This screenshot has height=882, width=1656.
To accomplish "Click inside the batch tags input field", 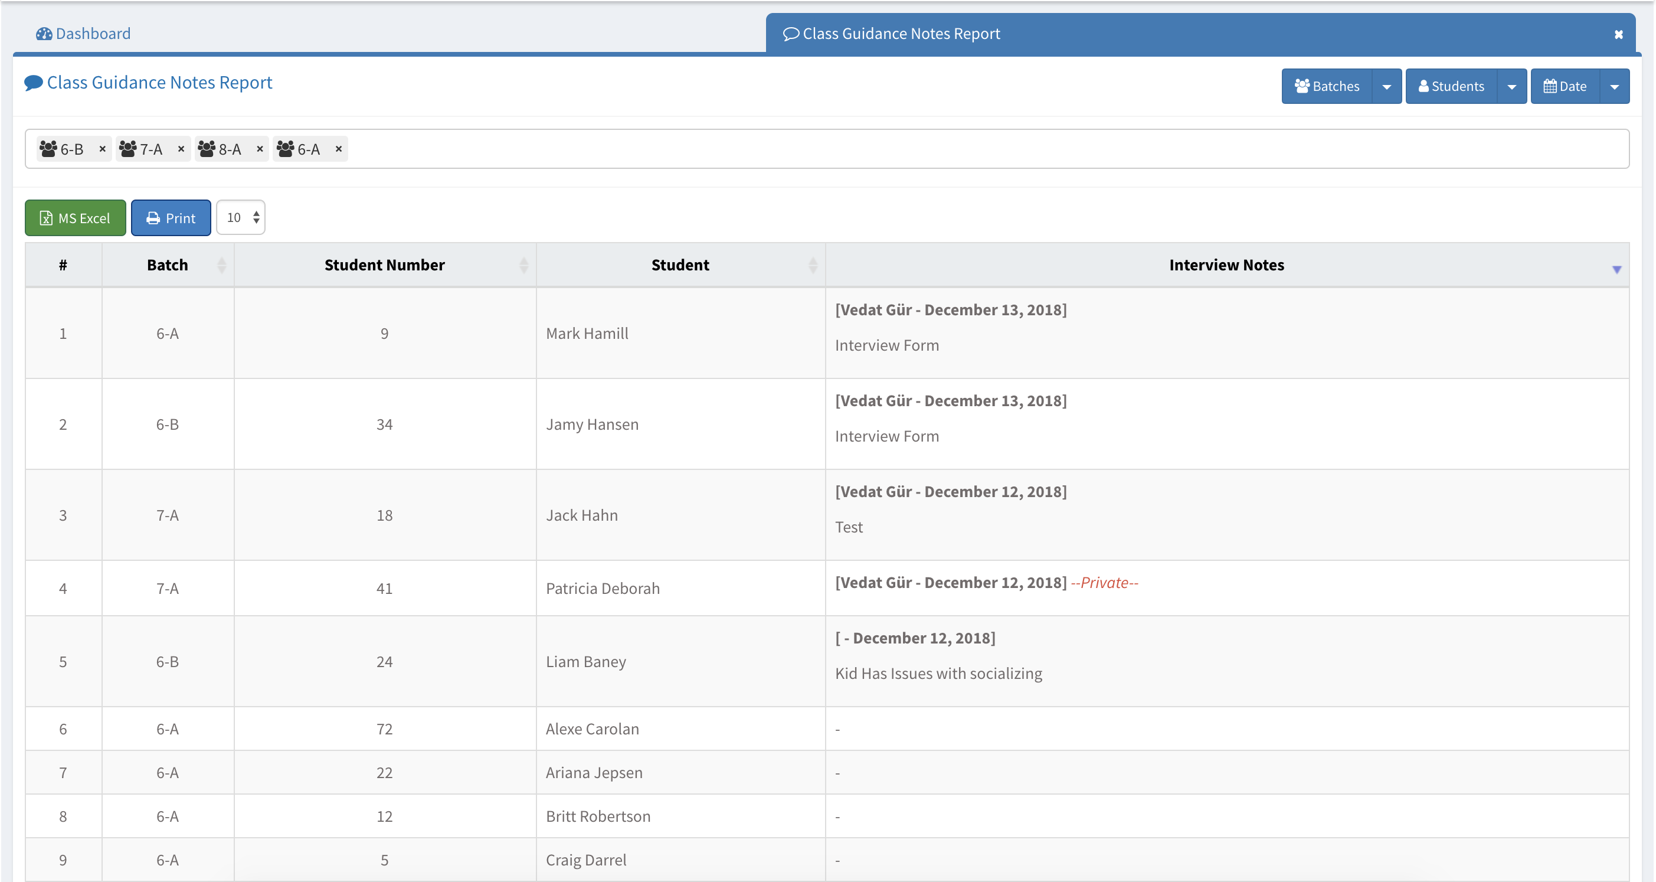I will pos(964,149).
